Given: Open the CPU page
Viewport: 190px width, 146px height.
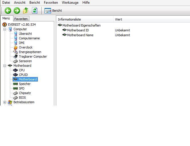Looking at the screenshot, I should tap(22, 70).
